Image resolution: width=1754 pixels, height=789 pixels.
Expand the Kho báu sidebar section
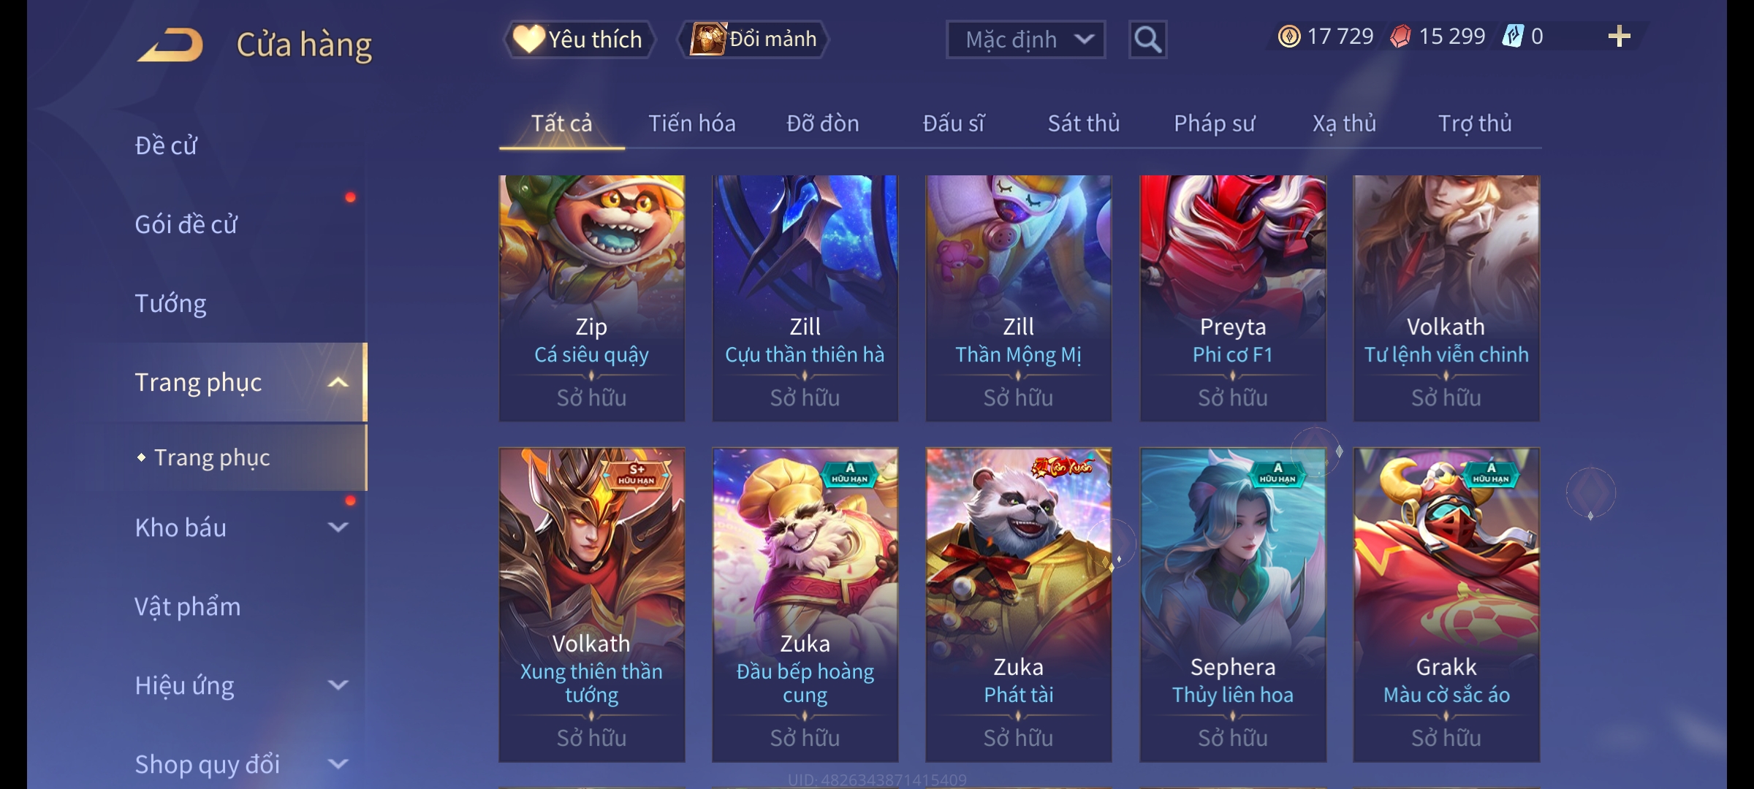[x=338, y=527]
